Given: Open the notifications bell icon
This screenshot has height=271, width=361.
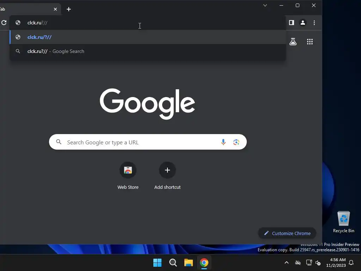Looking at the screenshot, I should (351, 263).
